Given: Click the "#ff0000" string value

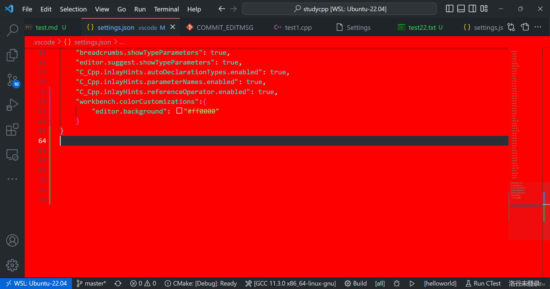Looking at the screenshot, I should click(x=201, y=111).
